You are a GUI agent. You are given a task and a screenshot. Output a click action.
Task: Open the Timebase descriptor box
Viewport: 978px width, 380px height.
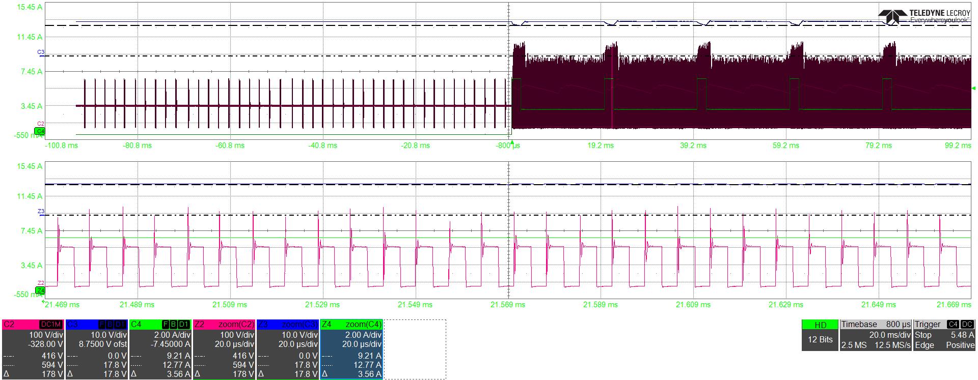tap(875, 335)
